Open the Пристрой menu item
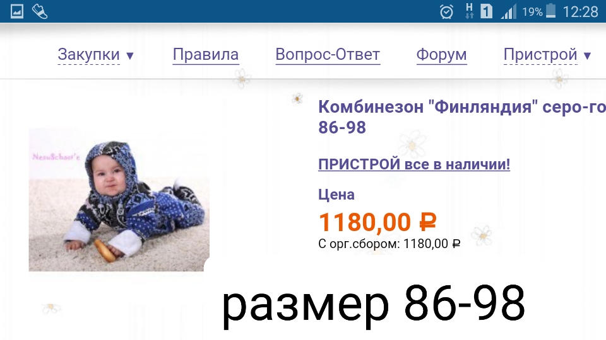 point(541,55)
